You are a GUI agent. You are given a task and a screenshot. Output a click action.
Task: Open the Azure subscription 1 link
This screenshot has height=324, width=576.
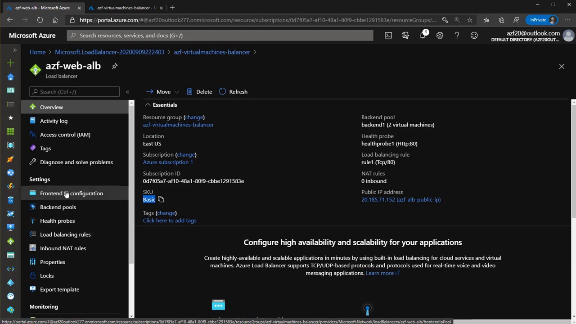(x=168, y=162)
